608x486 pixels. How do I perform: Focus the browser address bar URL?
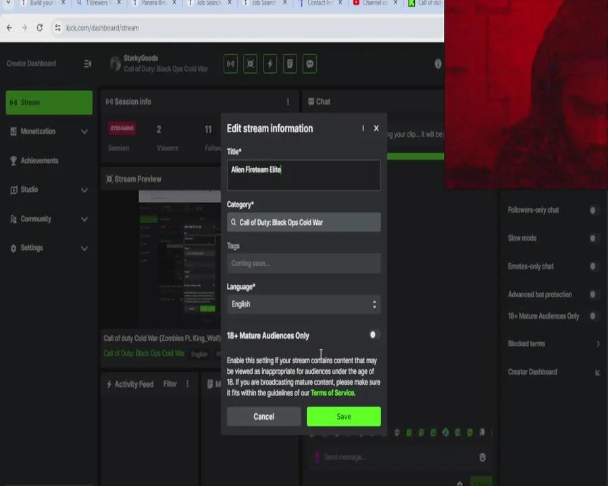103,28
